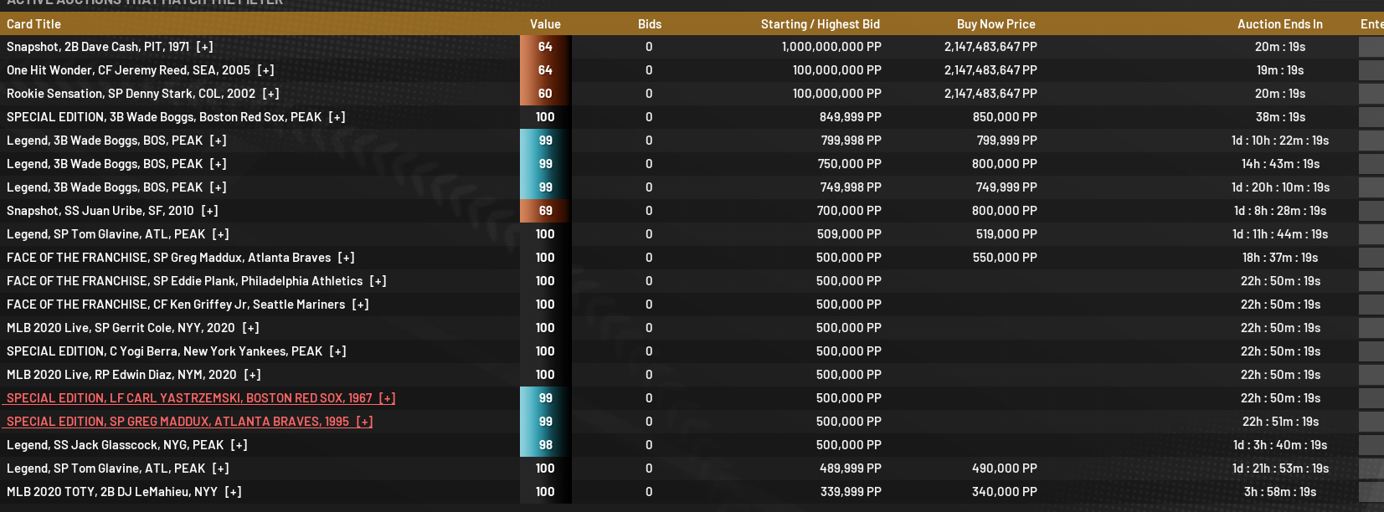This screenshot has height=512, width=1384.
Task: Select the Ken Griffey Jr card title
Action: 176,305
